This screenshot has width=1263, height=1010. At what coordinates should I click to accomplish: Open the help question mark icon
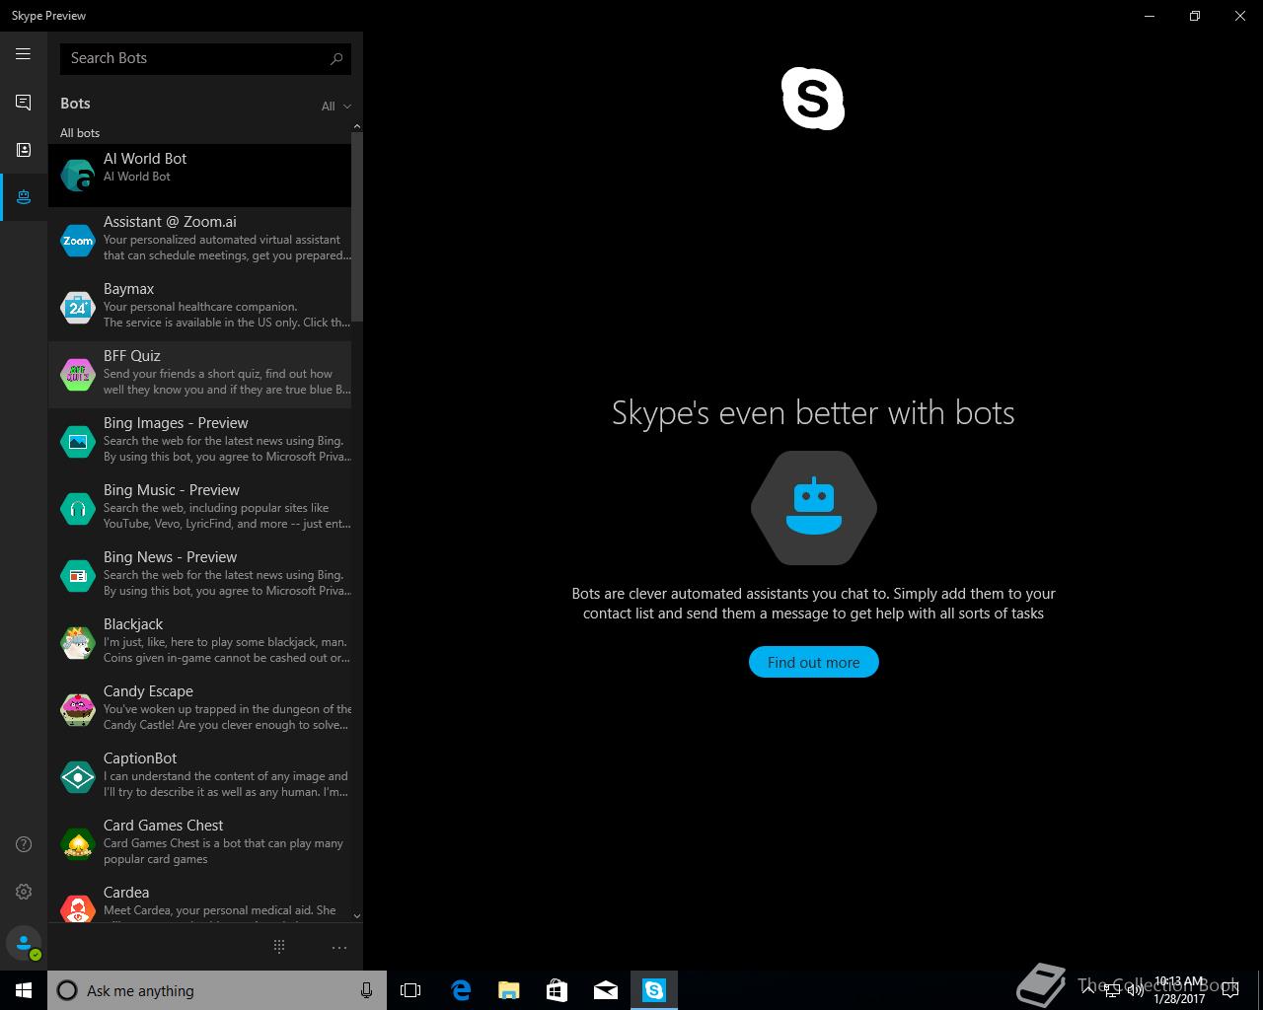point(24,844)
